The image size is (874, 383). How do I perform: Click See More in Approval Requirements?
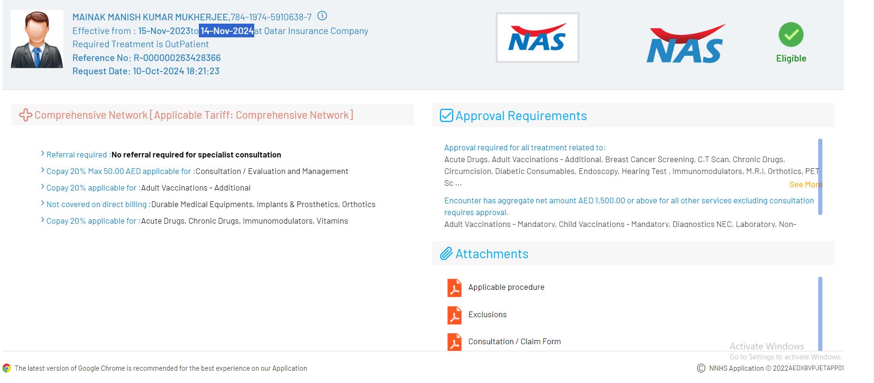806,184
